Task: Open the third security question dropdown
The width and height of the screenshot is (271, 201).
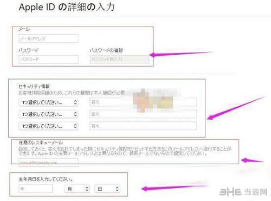Action: (48, 126)
